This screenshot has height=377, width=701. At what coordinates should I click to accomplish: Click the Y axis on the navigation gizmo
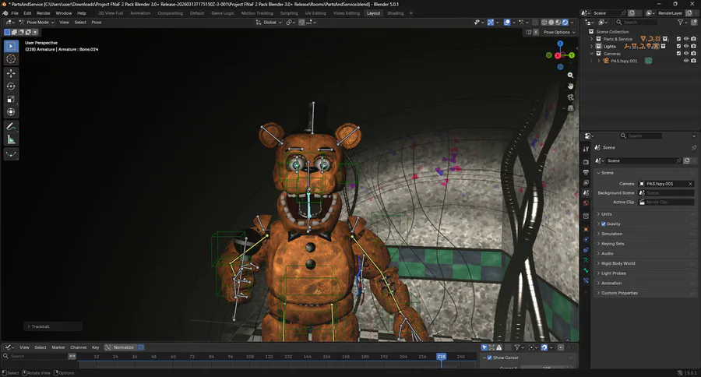[x=572, y=55]
